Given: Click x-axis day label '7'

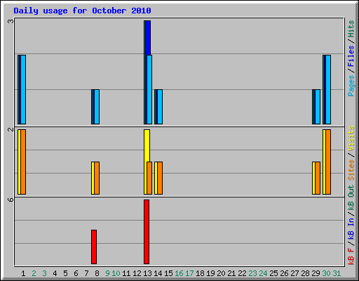Looking at the screenshot, I should (86, 273).
